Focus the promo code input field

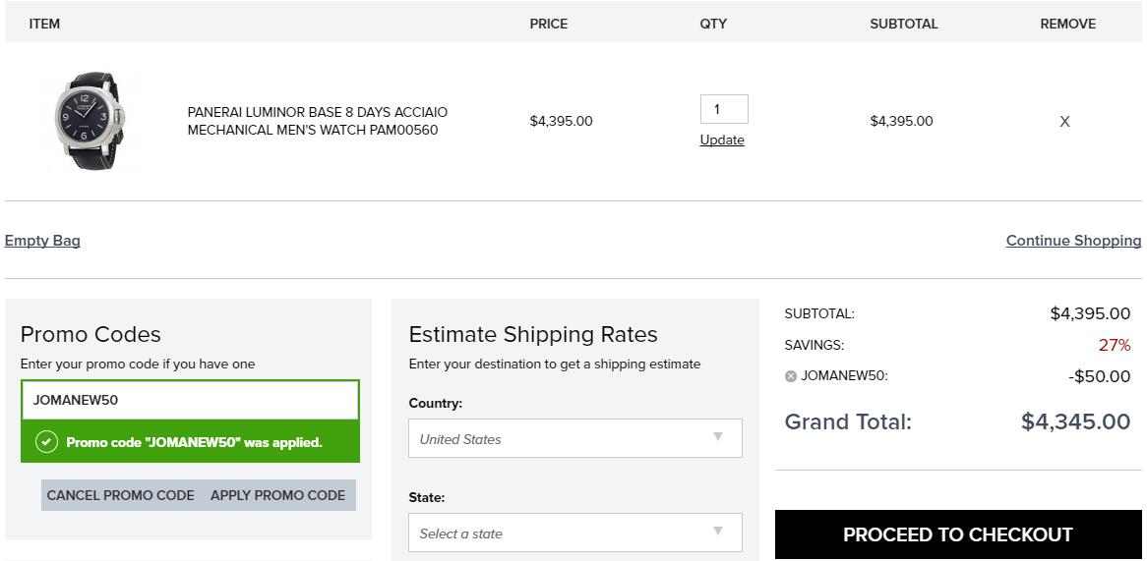[x=190, y=400]
